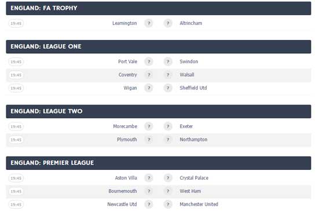Click Northampton's score question mark badge
316x211 pixels.
click(x=168, y=140)
